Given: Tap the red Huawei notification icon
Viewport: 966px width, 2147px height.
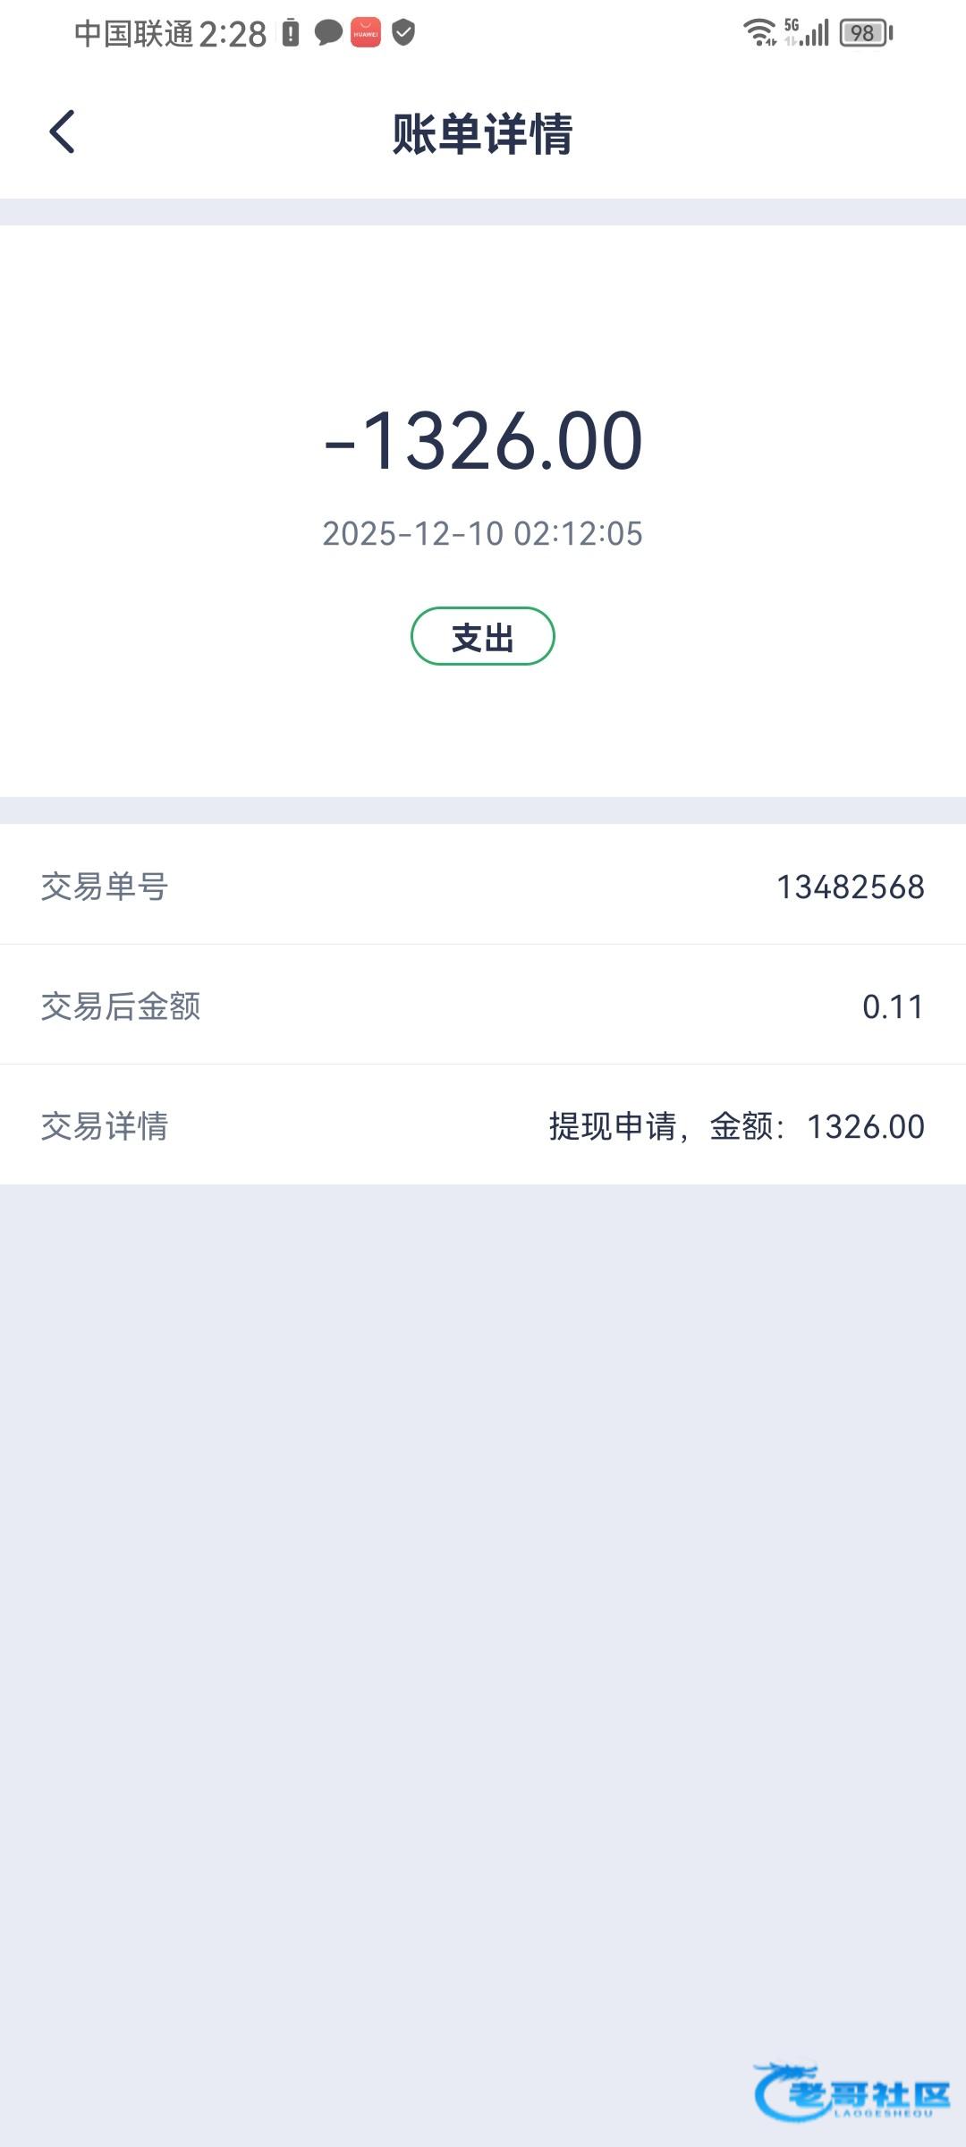Looking at the screenshot, I should (x=365, y=33).
